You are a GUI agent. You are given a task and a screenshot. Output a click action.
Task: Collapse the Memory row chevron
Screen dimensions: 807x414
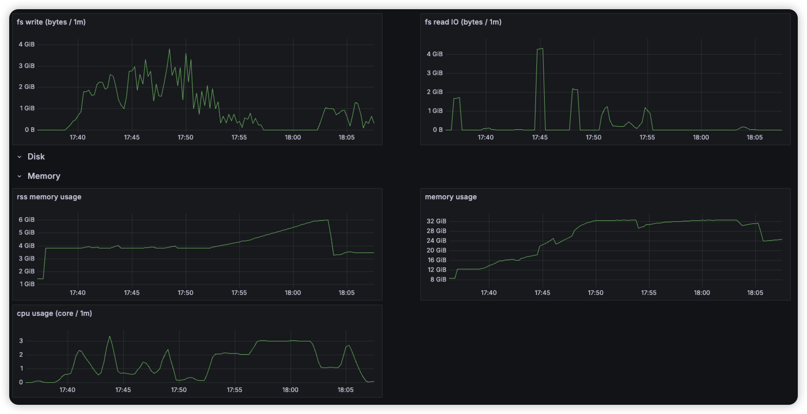19,176
